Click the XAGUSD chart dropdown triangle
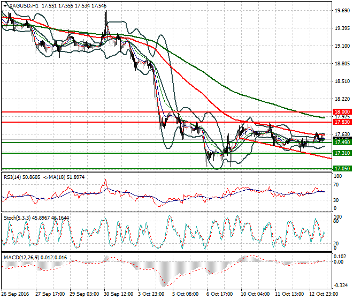The height and width of the screenshot is (300, 353). click(x=5, y=6)
